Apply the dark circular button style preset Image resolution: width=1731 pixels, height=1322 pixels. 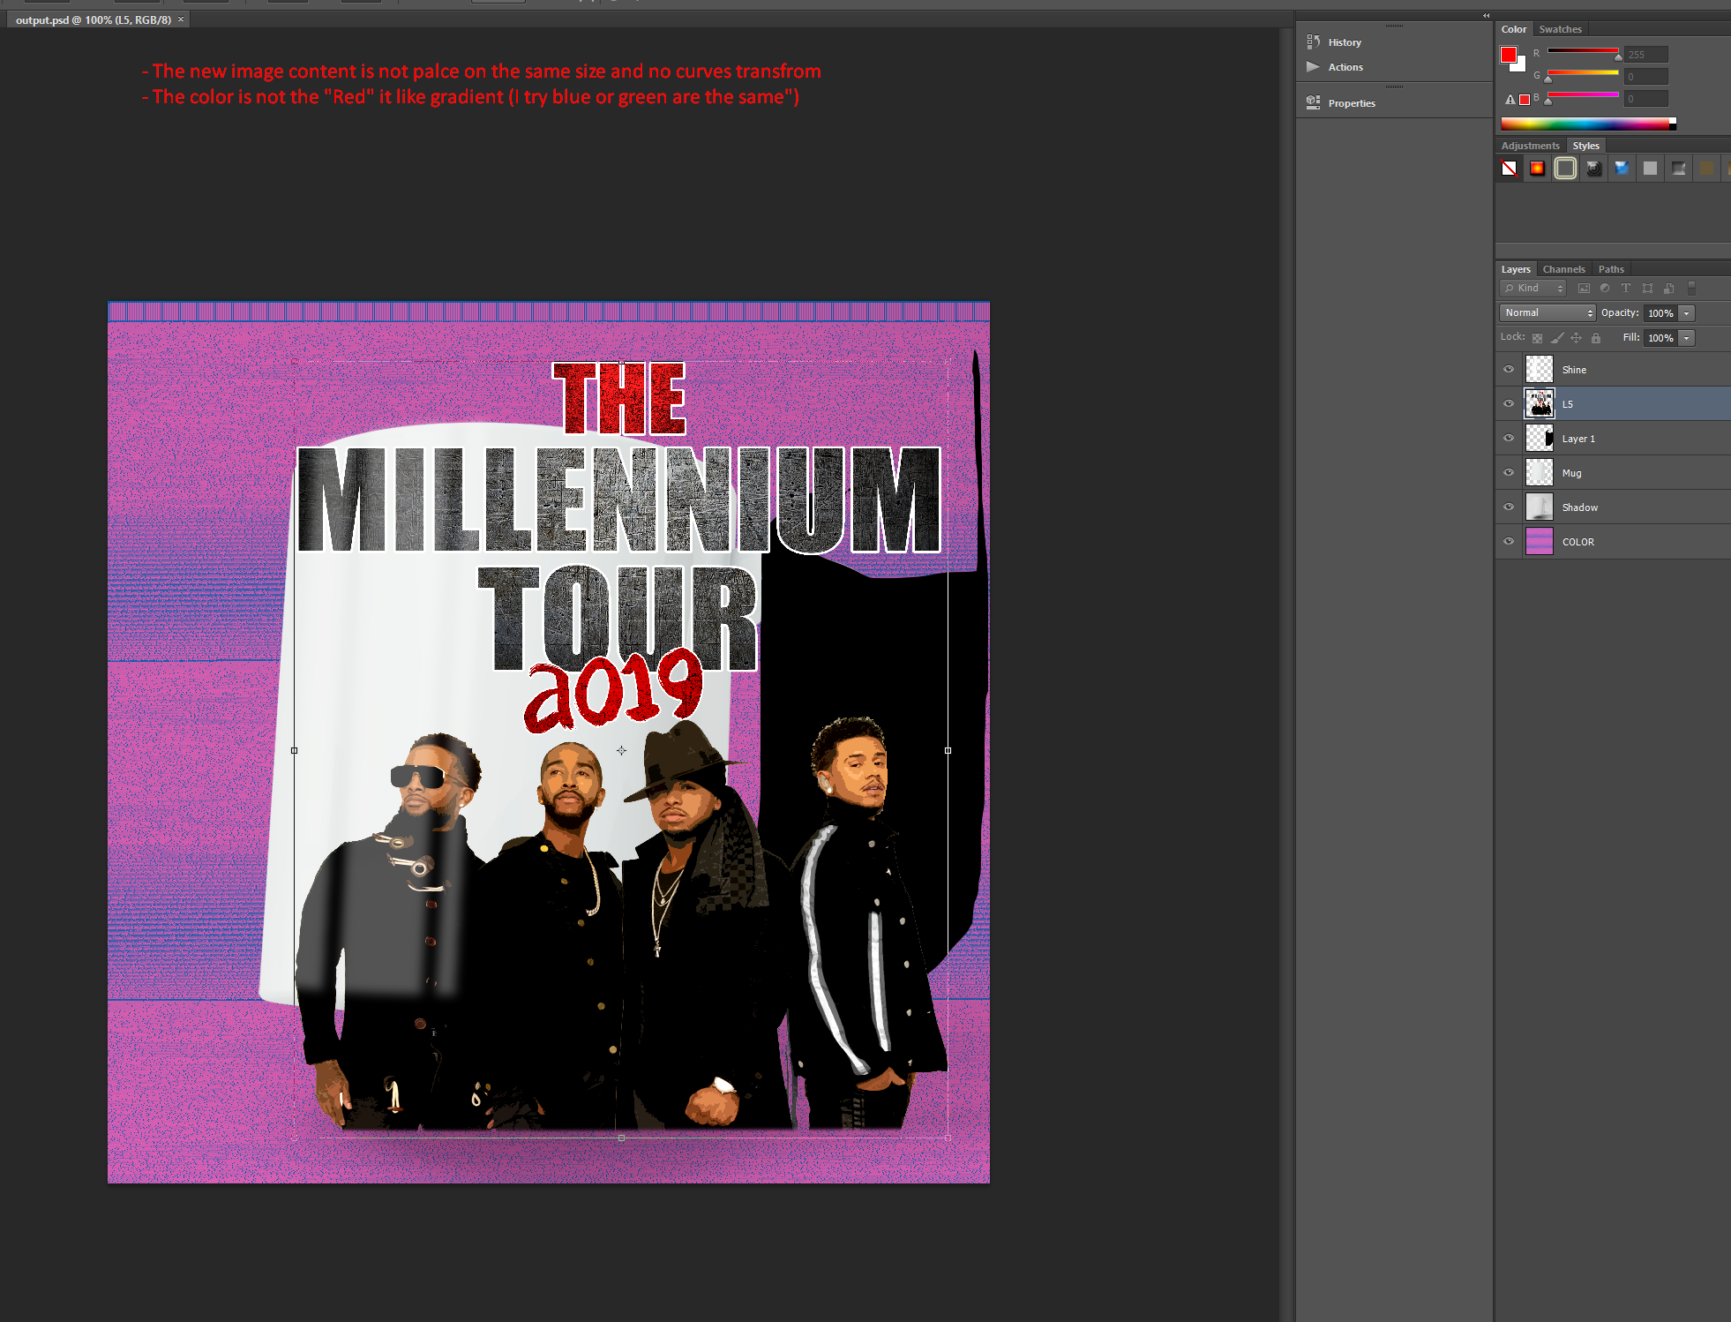1594,168
